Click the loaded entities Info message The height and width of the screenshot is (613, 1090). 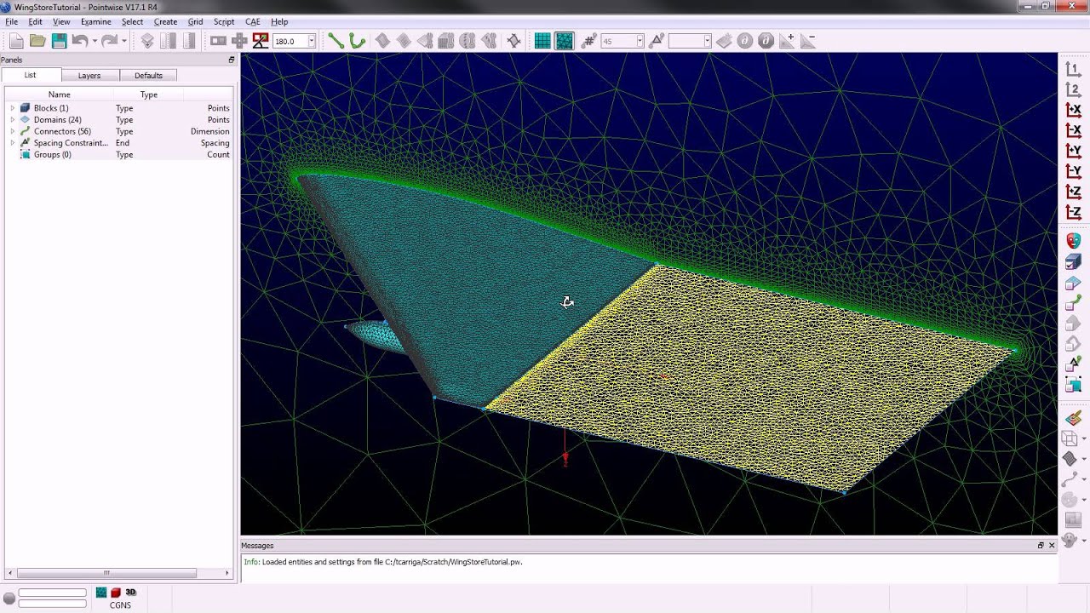pos(383,562)
